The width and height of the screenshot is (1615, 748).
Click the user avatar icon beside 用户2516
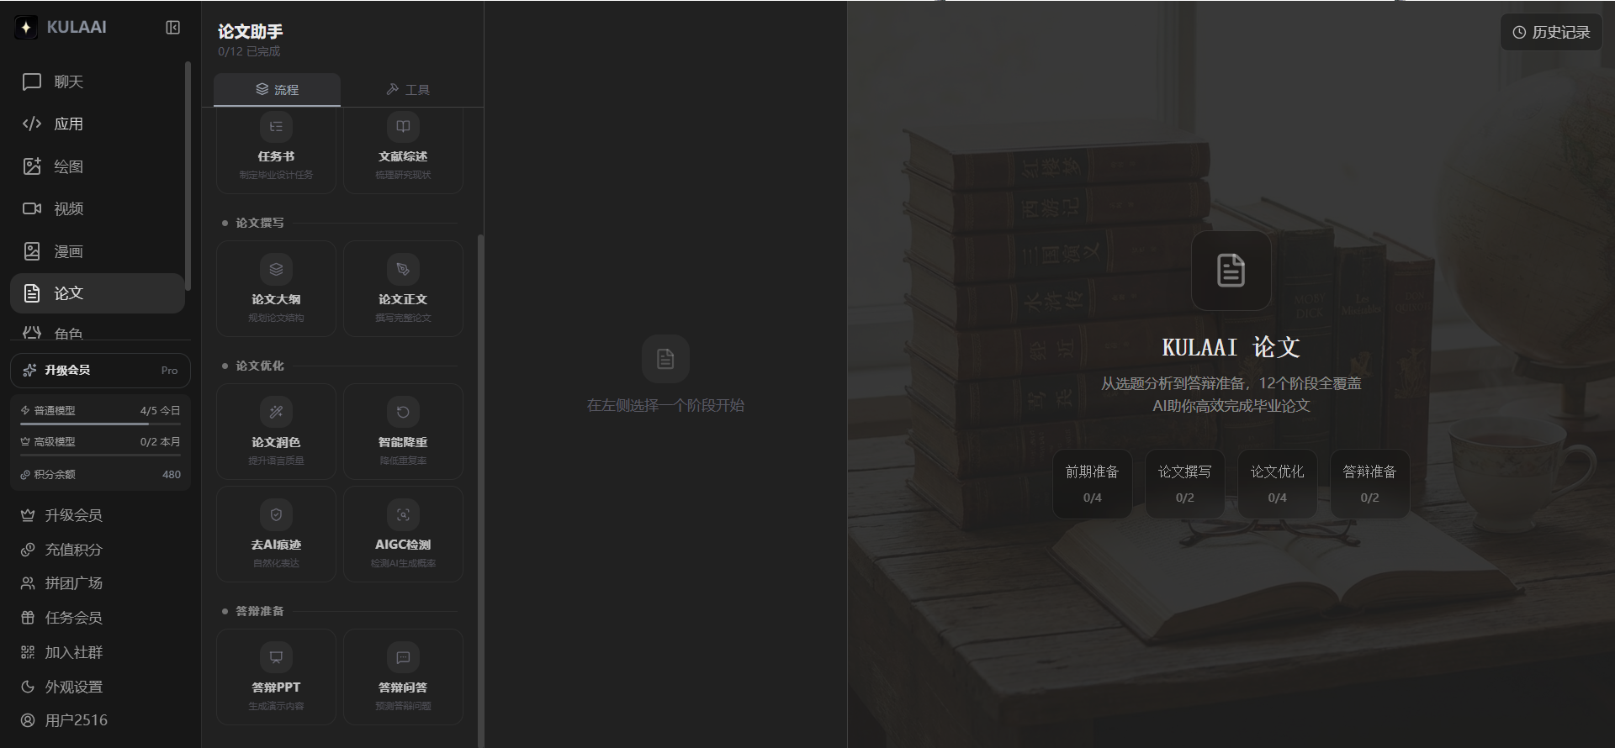(28, 720)
